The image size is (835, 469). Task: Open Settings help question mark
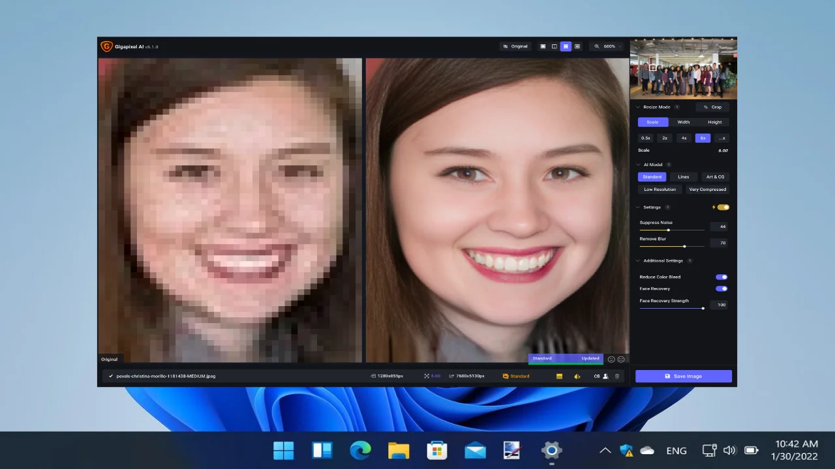pyautogui.click(x=667, y=207)
